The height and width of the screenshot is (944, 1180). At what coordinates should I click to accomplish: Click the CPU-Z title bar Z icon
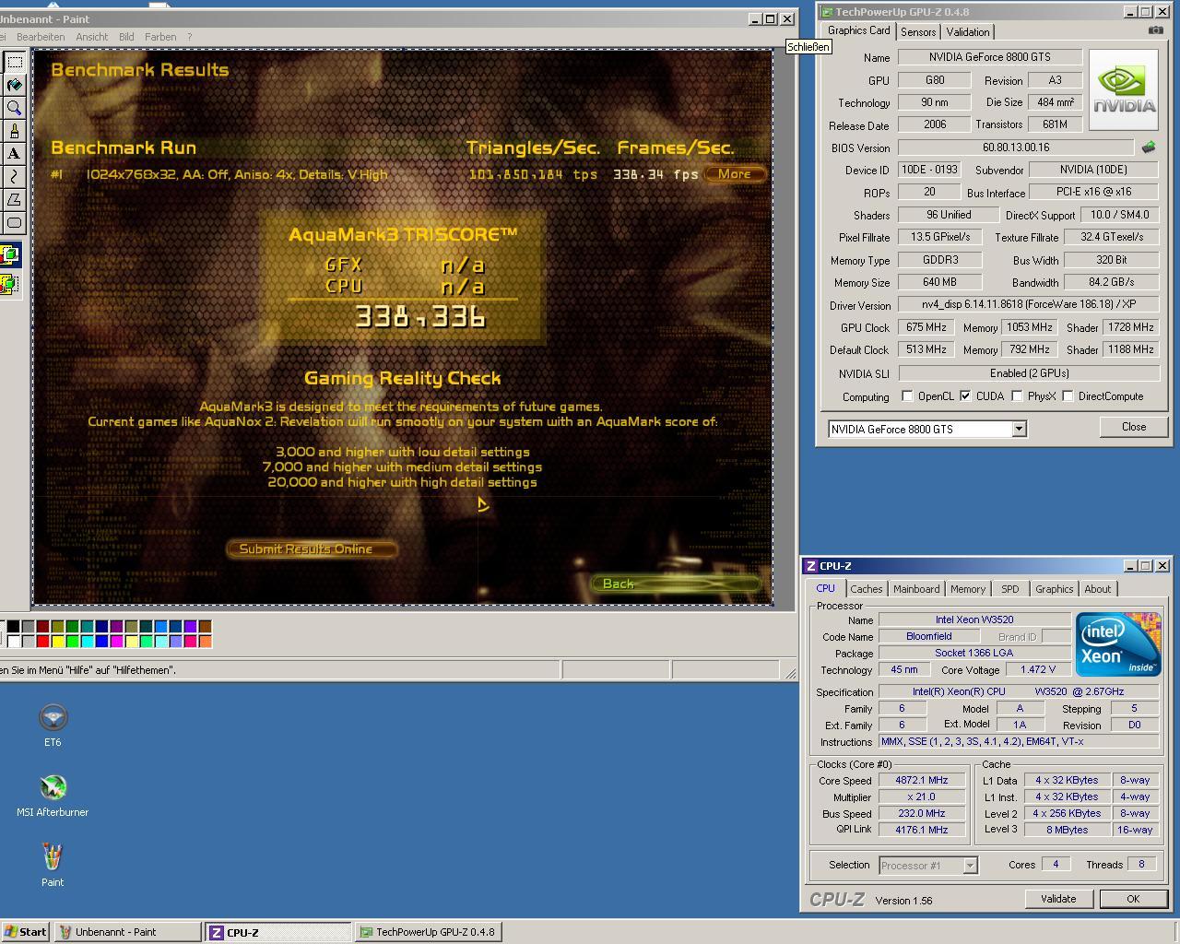click(x=811, y=566)
